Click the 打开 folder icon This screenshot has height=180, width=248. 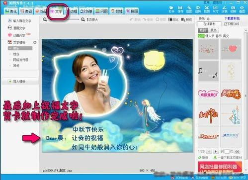tap(171, 9)
